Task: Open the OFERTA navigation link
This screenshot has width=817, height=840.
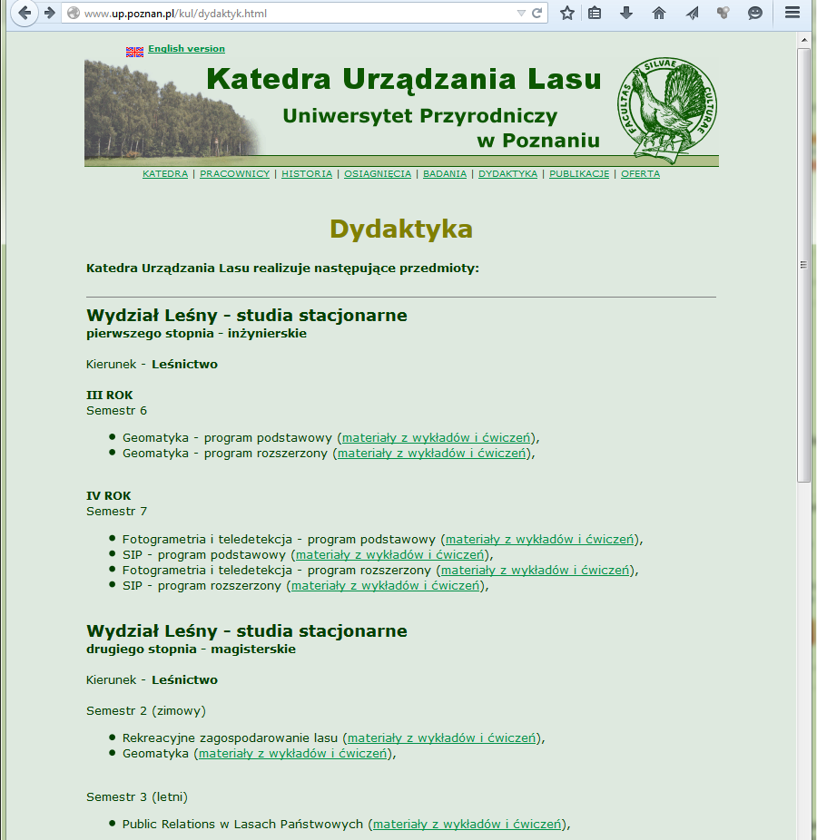Action: click(x=640, y=174)
